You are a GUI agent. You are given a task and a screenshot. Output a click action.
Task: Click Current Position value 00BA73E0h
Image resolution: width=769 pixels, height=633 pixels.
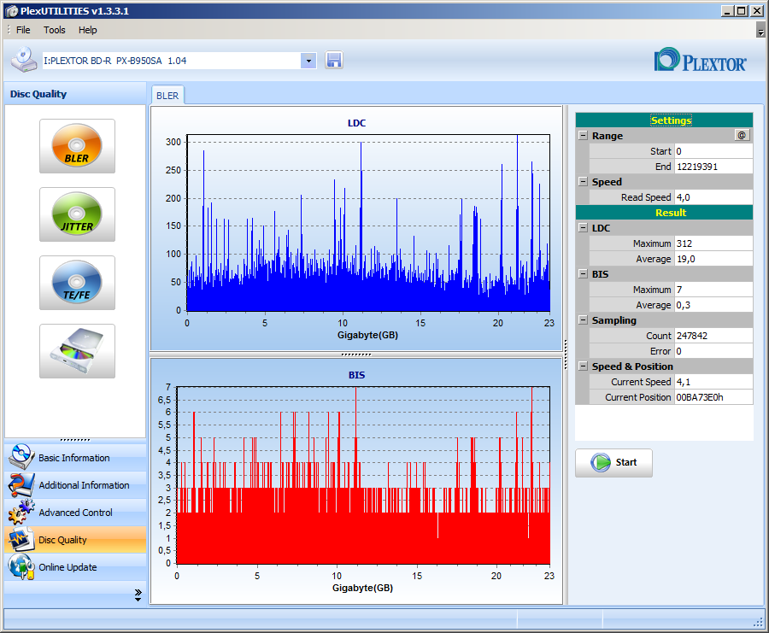point(713,396)
